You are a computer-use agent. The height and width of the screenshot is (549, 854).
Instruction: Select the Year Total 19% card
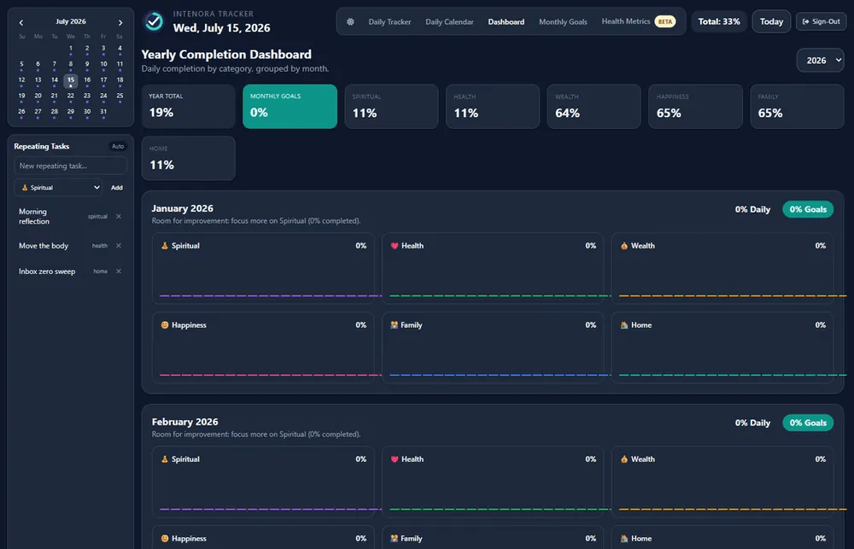(x=189, y=106)
